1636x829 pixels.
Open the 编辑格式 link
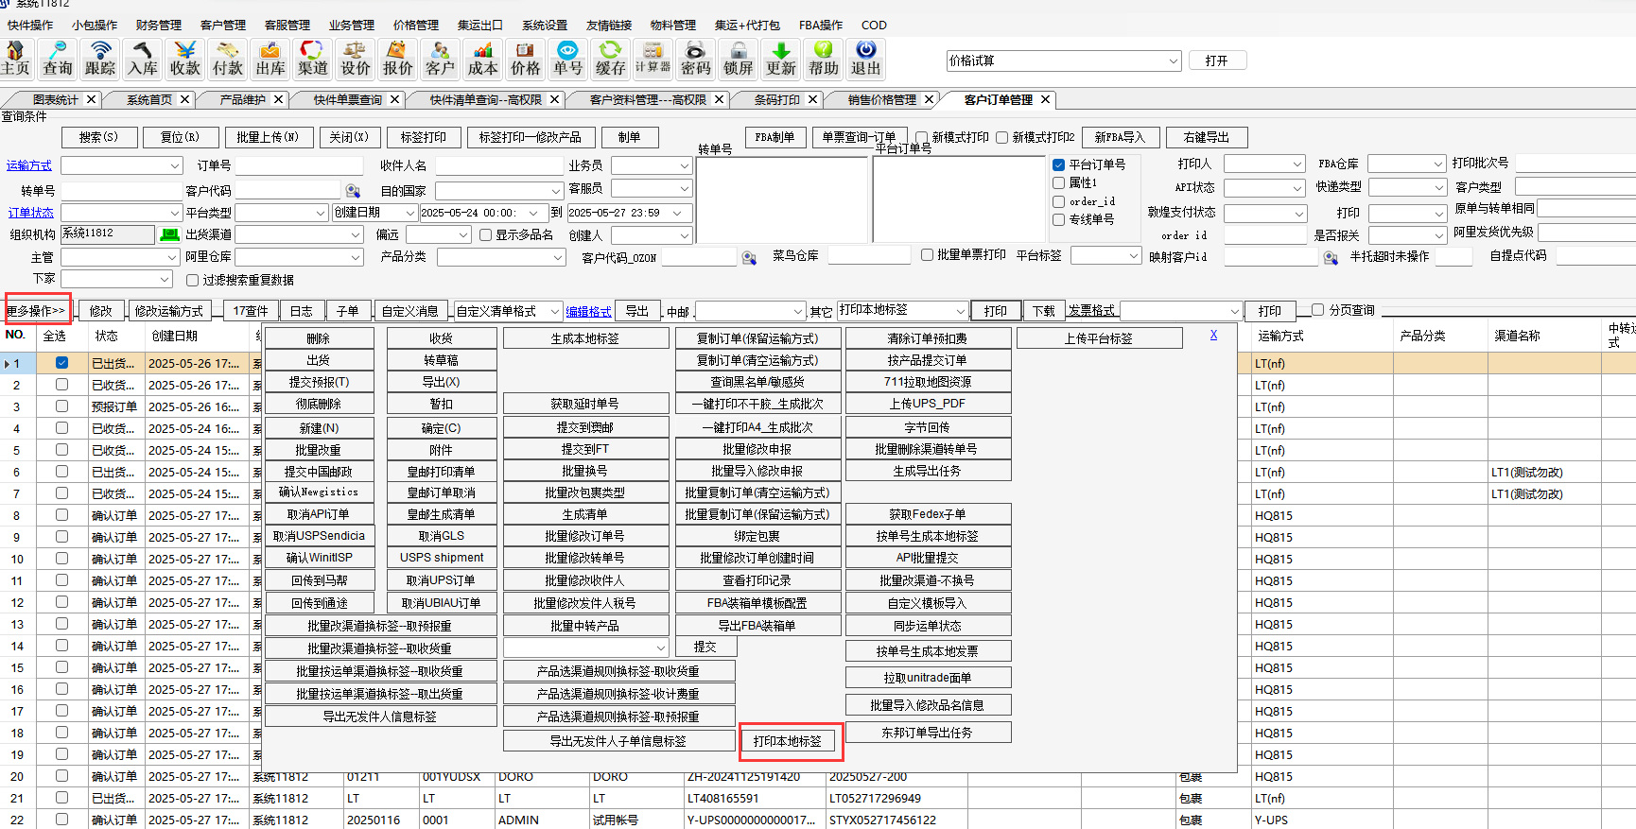588,311
